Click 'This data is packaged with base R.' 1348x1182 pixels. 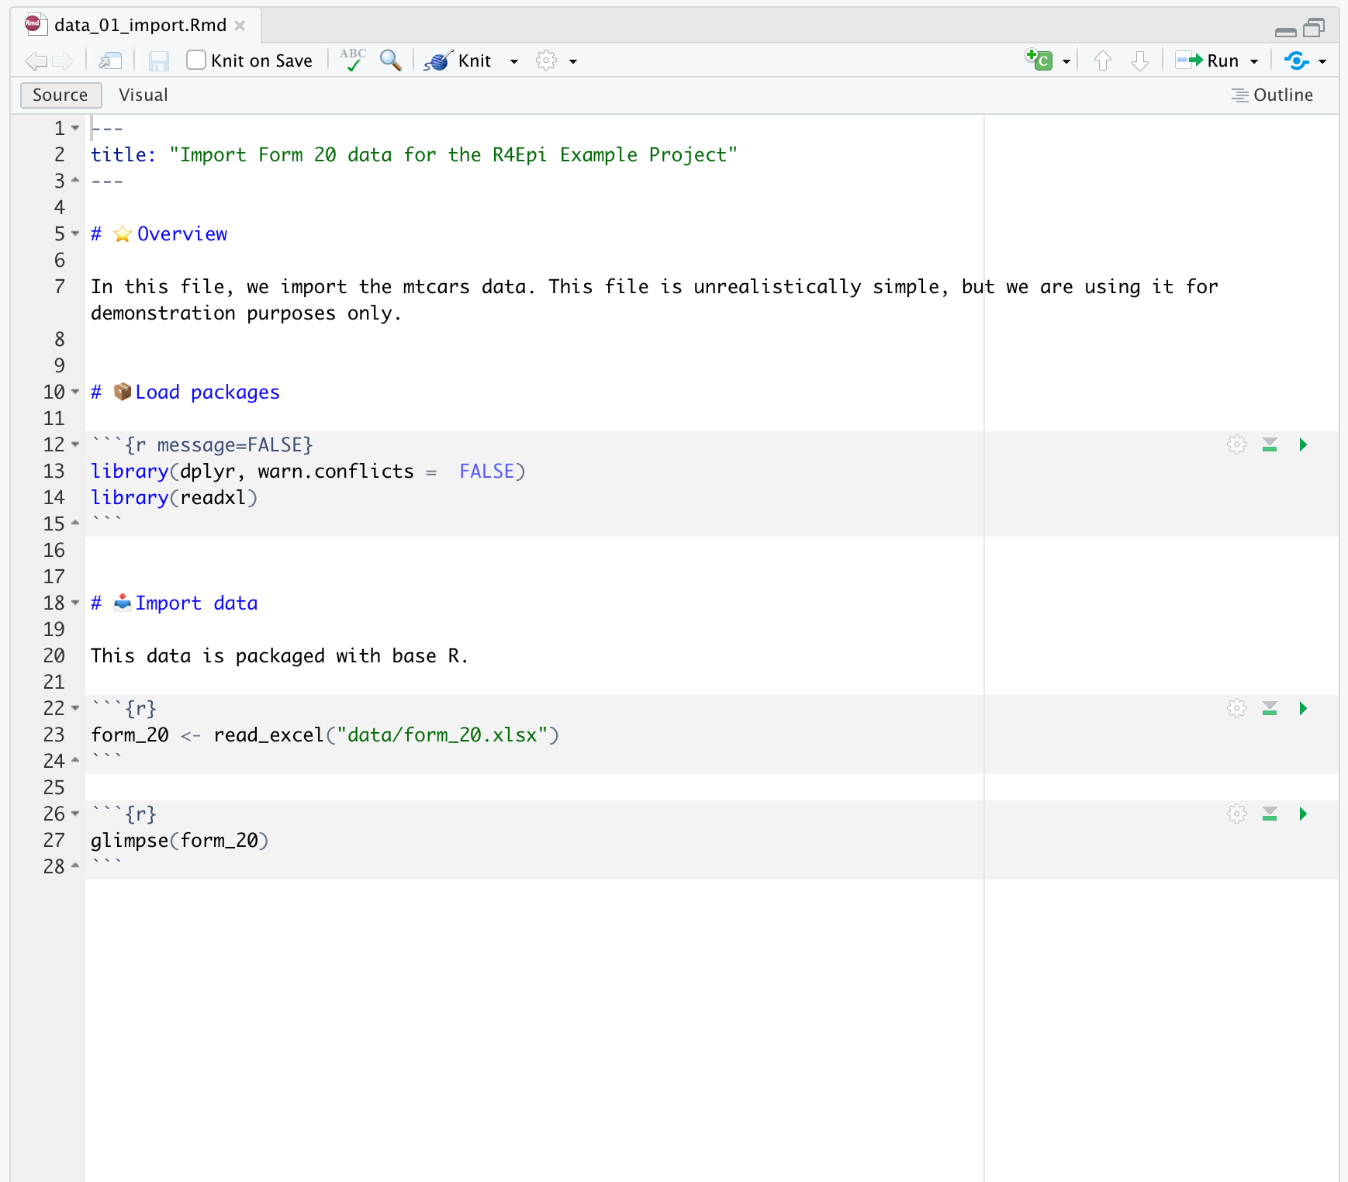click(x=280, y=656)
